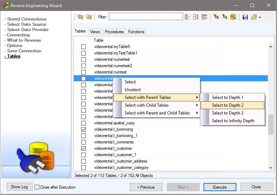The image size is (277, 195).
Task: Click the unselect all icon with red crosses
Action: pos(196,17)
